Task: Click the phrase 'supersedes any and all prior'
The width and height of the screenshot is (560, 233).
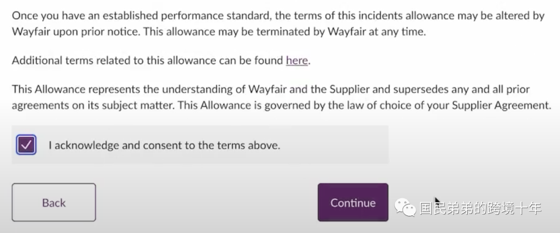Action: point(461,89)
